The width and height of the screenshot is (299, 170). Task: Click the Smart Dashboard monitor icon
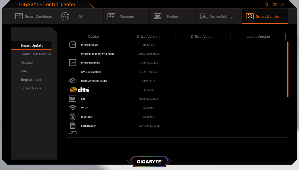coord(19,16)
